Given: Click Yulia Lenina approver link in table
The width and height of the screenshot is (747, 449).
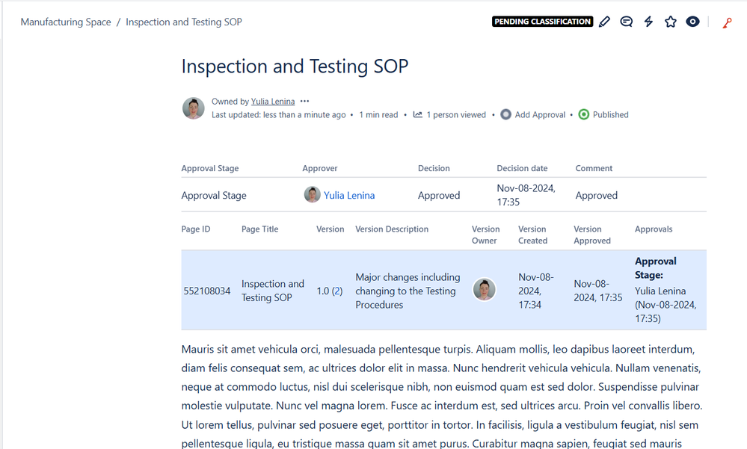Looking at the screenshot, I should [x=349, y=195].
